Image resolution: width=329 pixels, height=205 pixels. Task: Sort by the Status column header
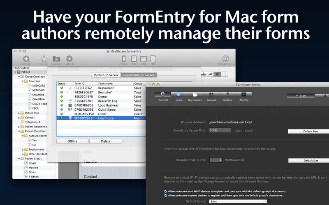(61, 84)
